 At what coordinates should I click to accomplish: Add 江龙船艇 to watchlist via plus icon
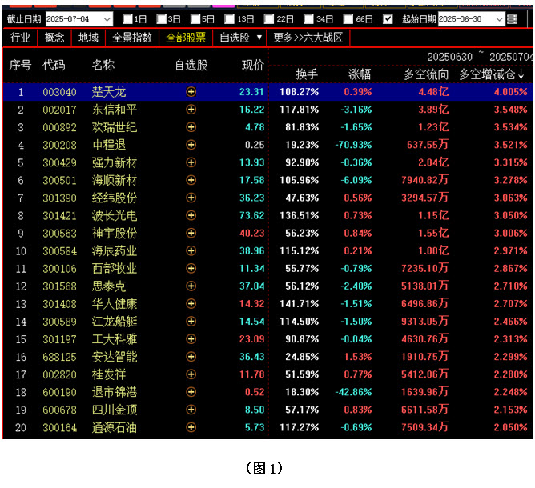pos(191,322)
